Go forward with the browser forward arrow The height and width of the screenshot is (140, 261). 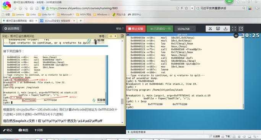(x=21, y=8)
